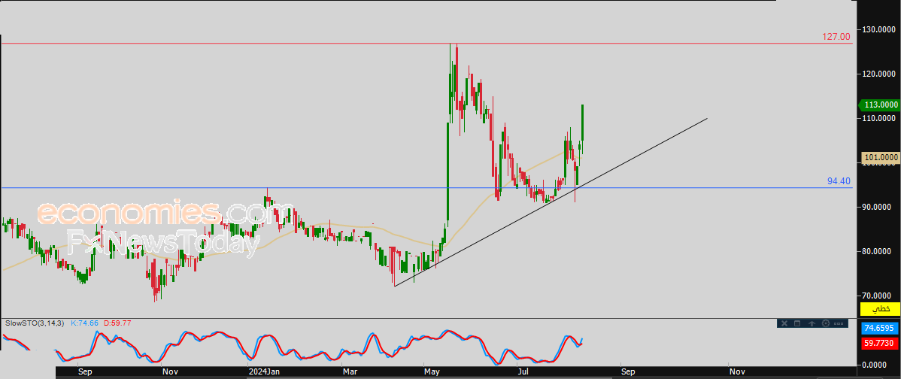Click the 110.0000 price axis label
The width and height of the screenshot is (901, 379).
pyautogui.click(x=878, y=118)
